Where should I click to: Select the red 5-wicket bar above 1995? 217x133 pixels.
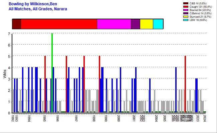coord(45,84)
